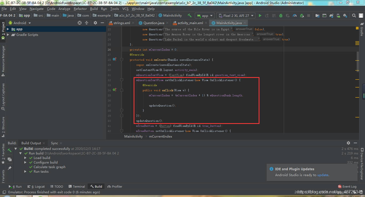Open the SDK Manager icon
Image resolution: width=365 pixels, height=197 pixels.
tap(345, 16)
